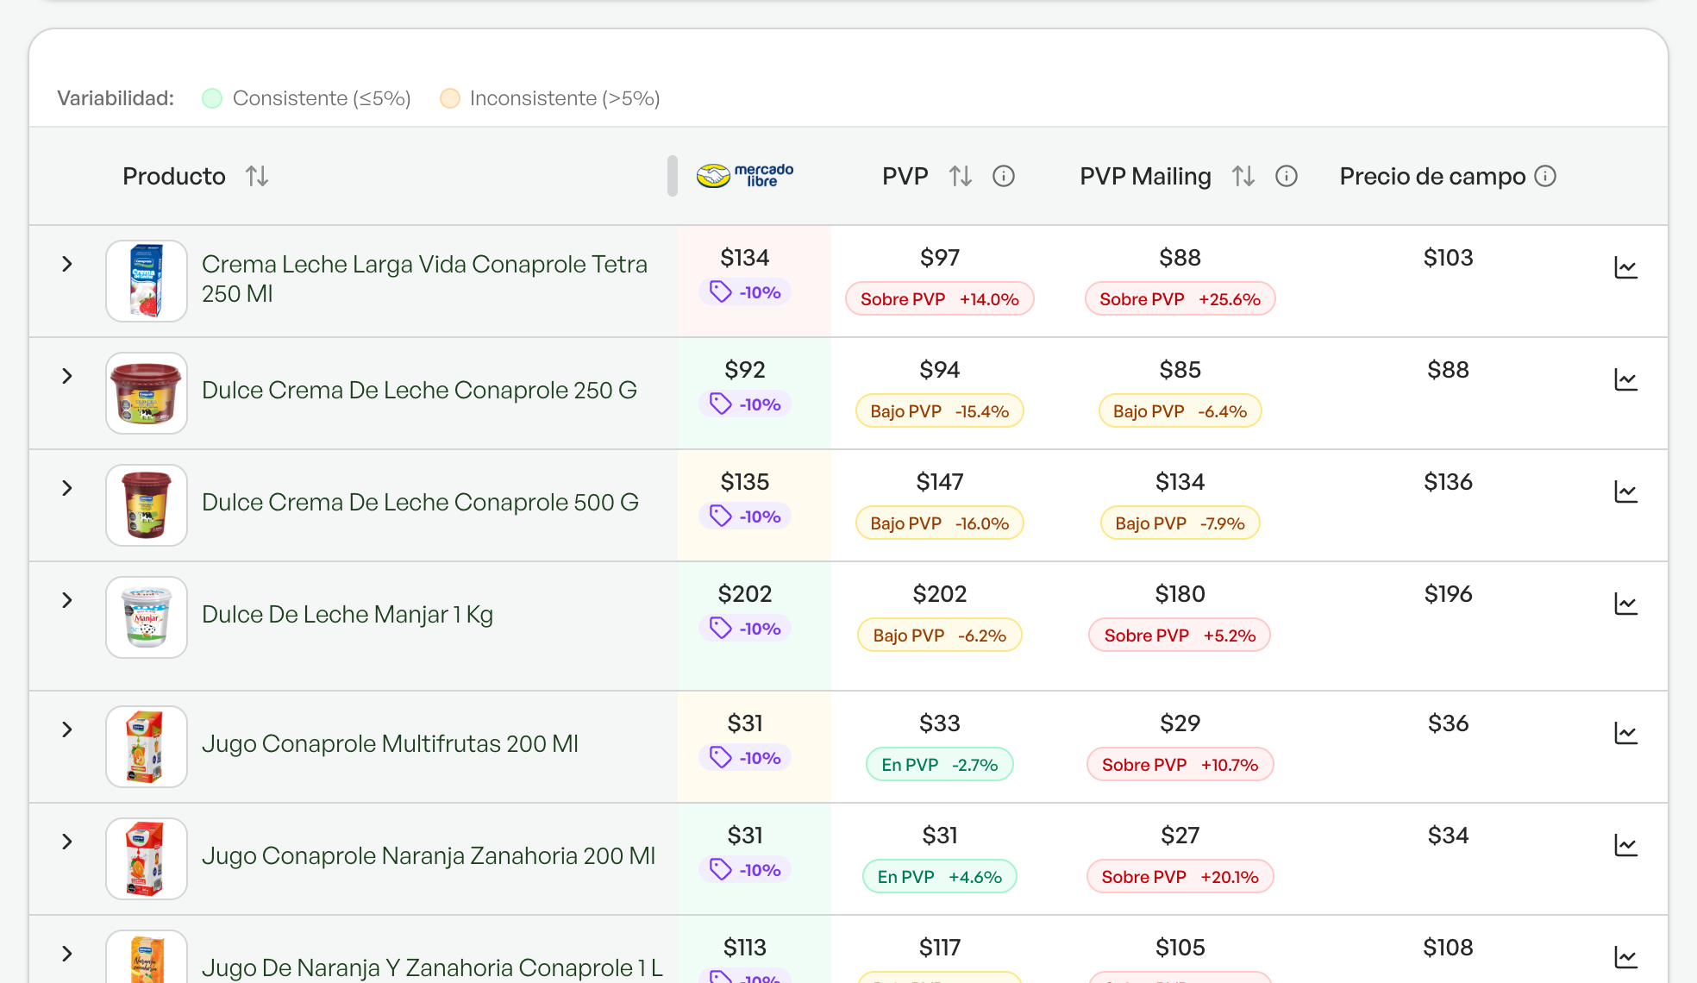
Task: Open Dulce Crema 250 G product thumbnail
Action: point(147,393)
